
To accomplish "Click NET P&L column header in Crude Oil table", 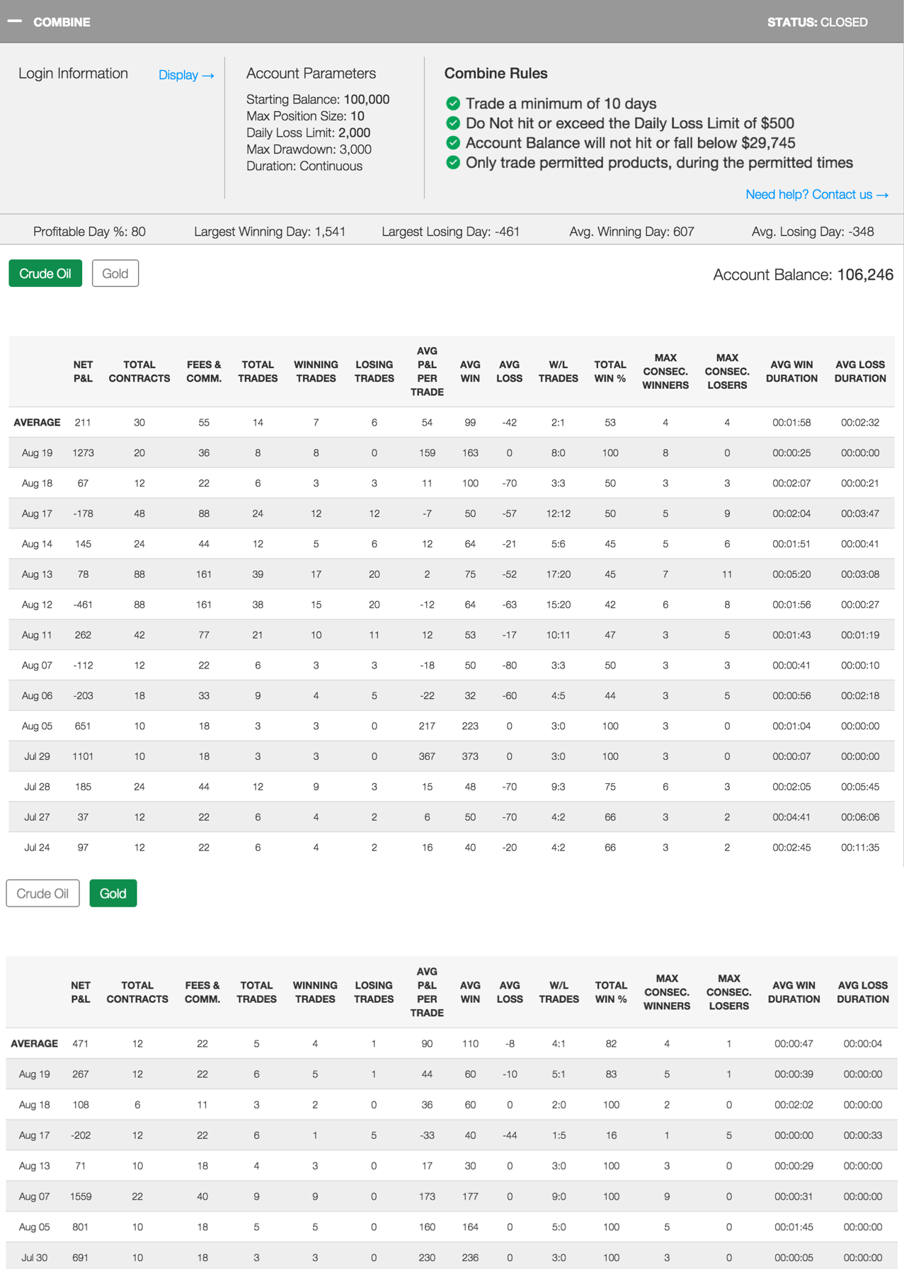I will coord(83,372).
